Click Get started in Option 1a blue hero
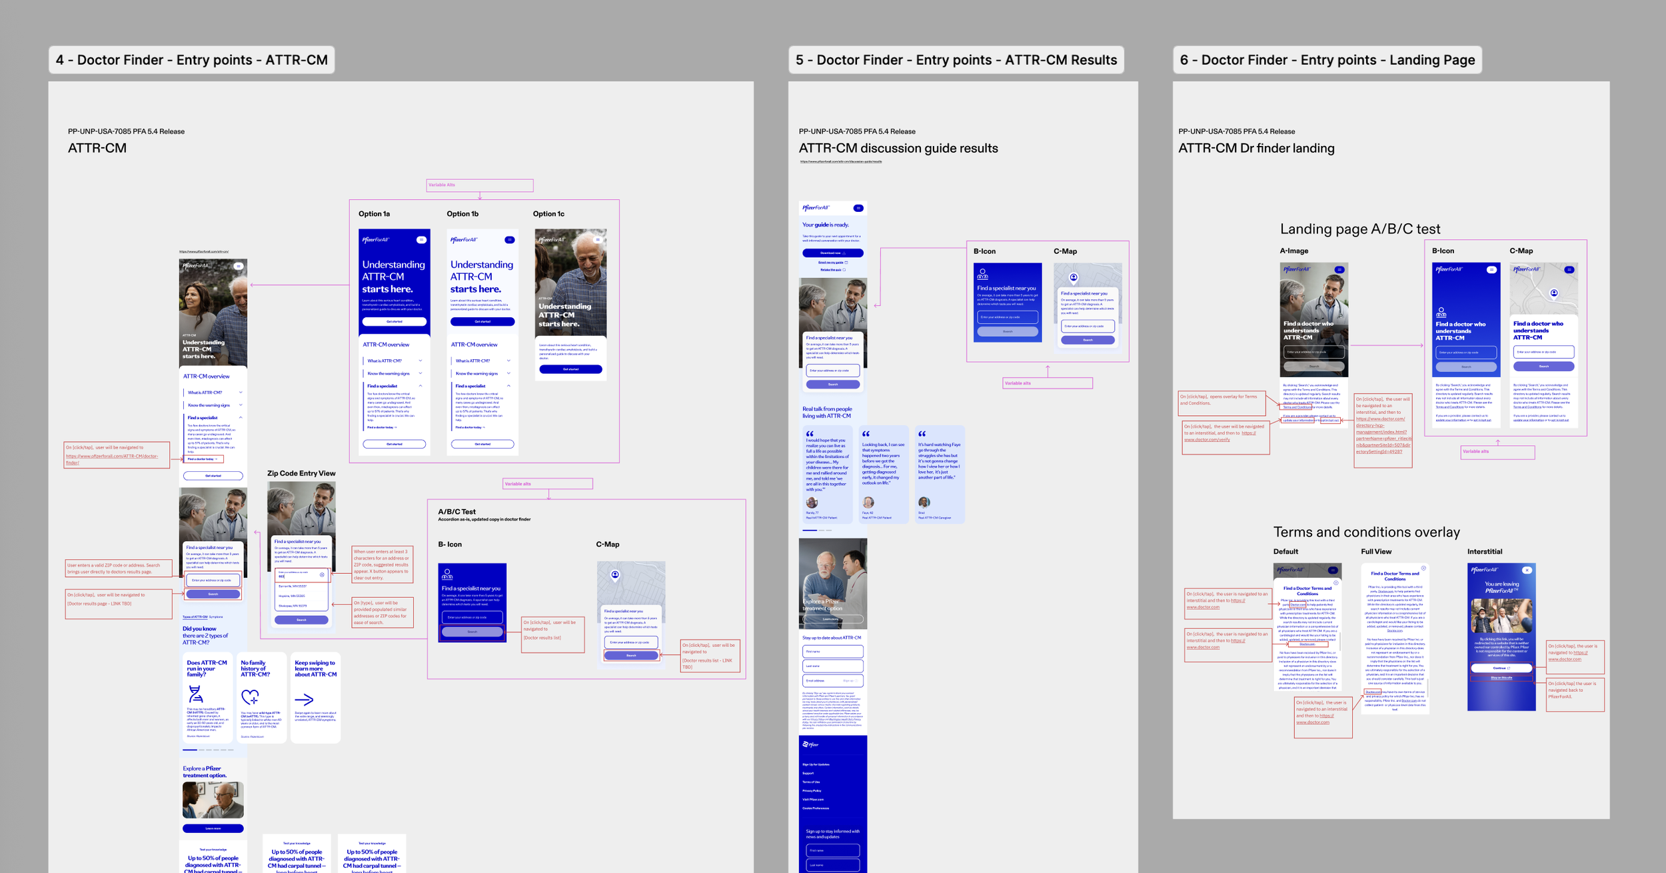Viewport: 1666px width, 873px height. click(395, 321)
